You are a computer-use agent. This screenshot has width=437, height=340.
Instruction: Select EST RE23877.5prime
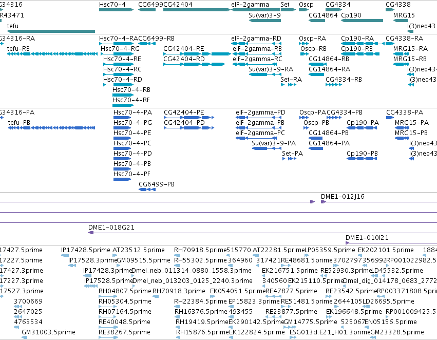tap(273, 317)
